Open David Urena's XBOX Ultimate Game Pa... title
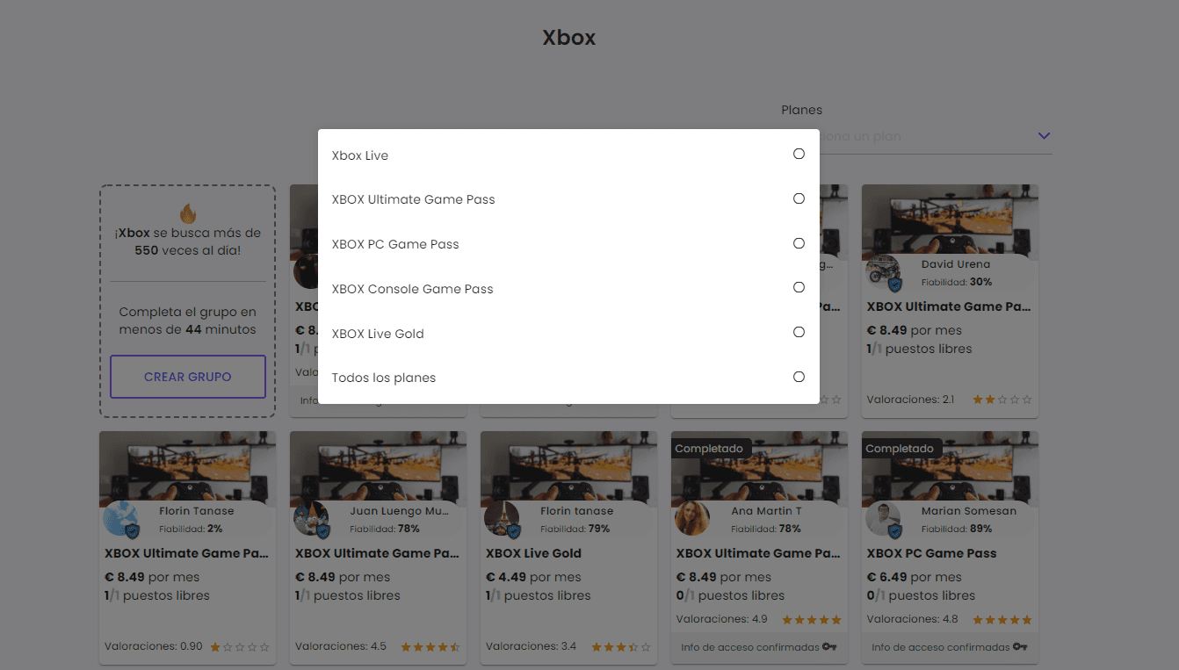1179x670 pixels. pos(949,306)
